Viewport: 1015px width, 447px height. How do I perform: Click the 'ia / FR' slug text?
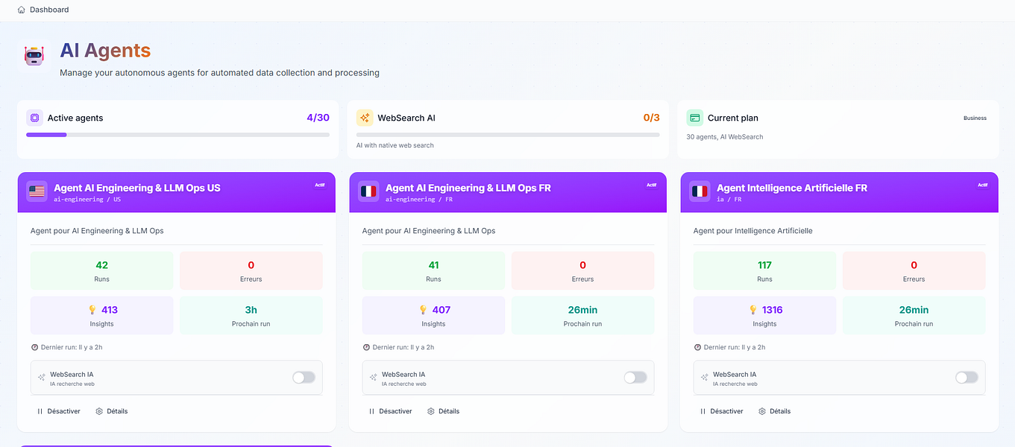(x=729, y=200)
